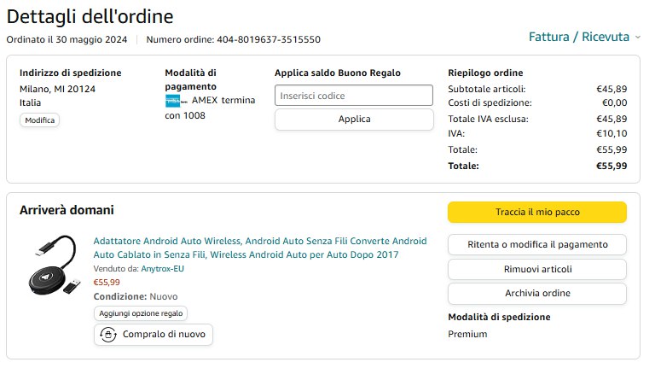Open the Fattura / Ricevuta dropdown
The height and width of the screenshot is (368, 655).
(584, 37)
